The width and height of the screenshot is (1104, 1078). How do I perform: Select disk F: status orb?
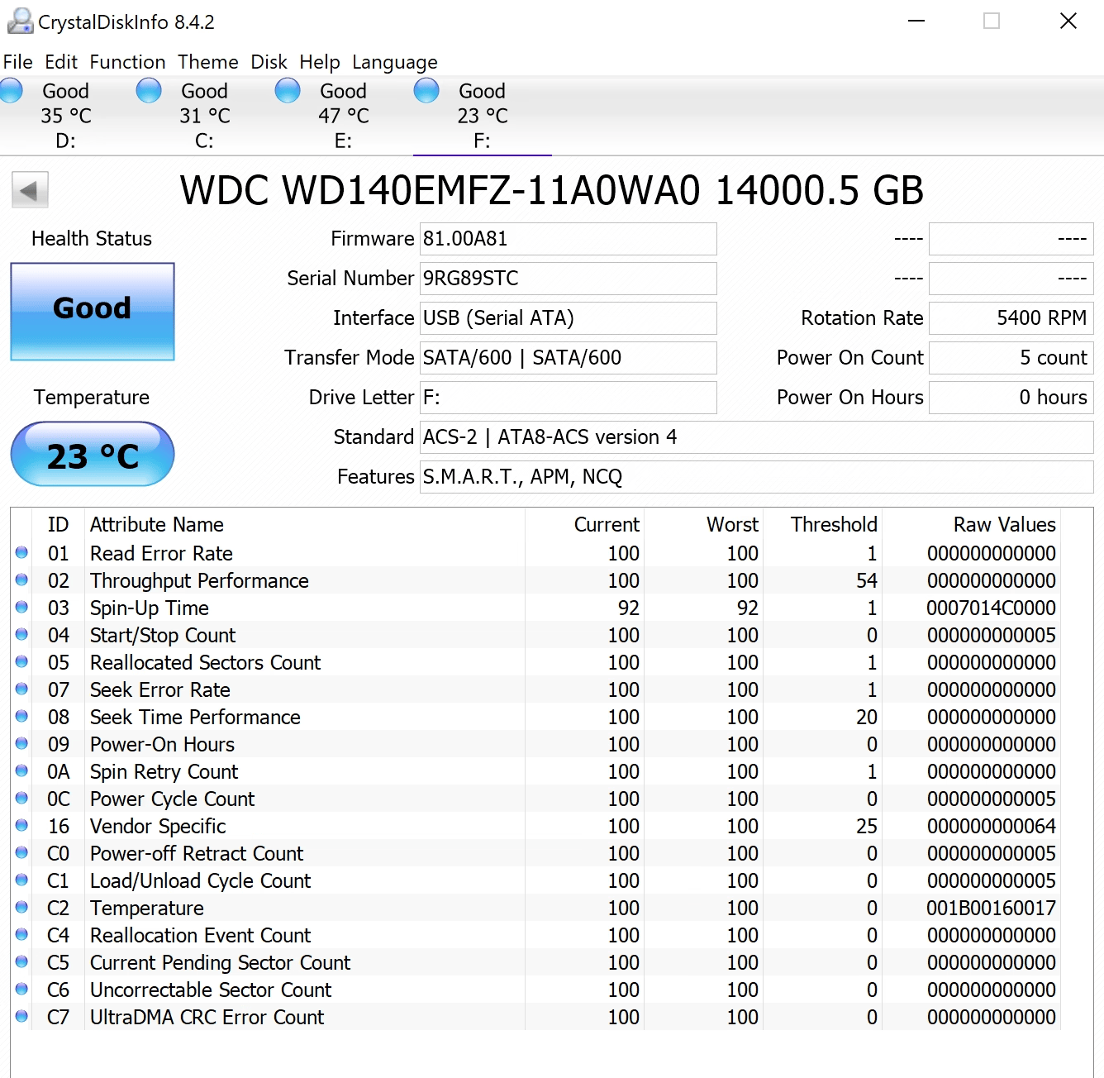click(x=426, y=90)
